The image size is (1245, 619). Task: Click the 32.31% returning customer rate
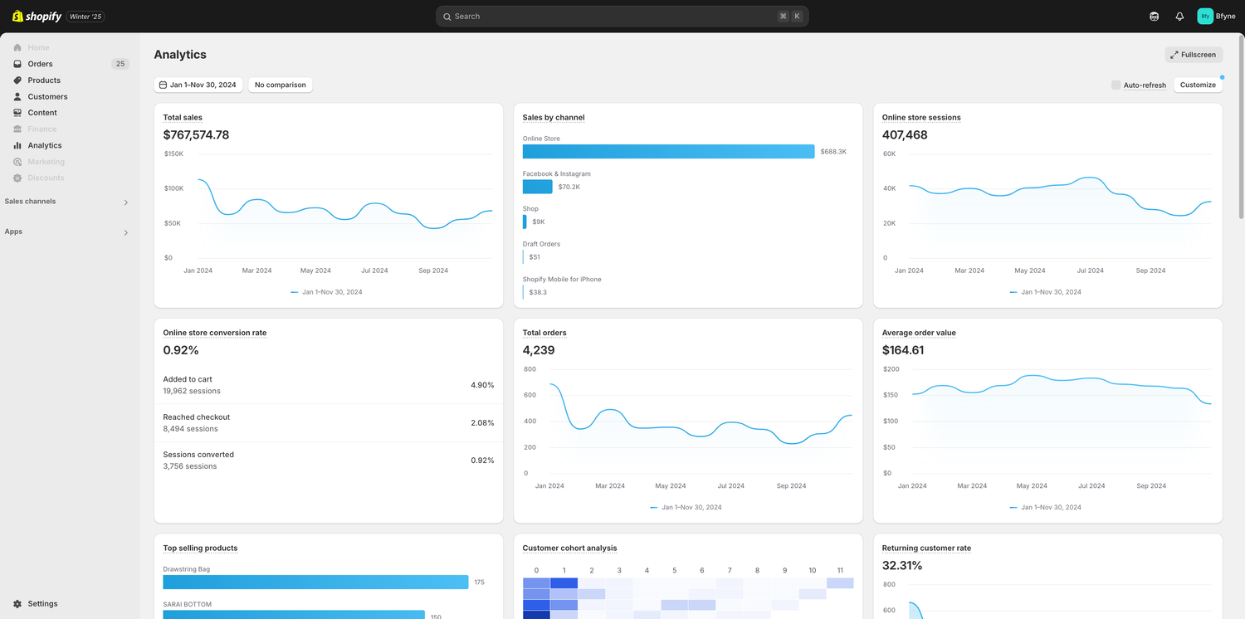tap(902, 566)
